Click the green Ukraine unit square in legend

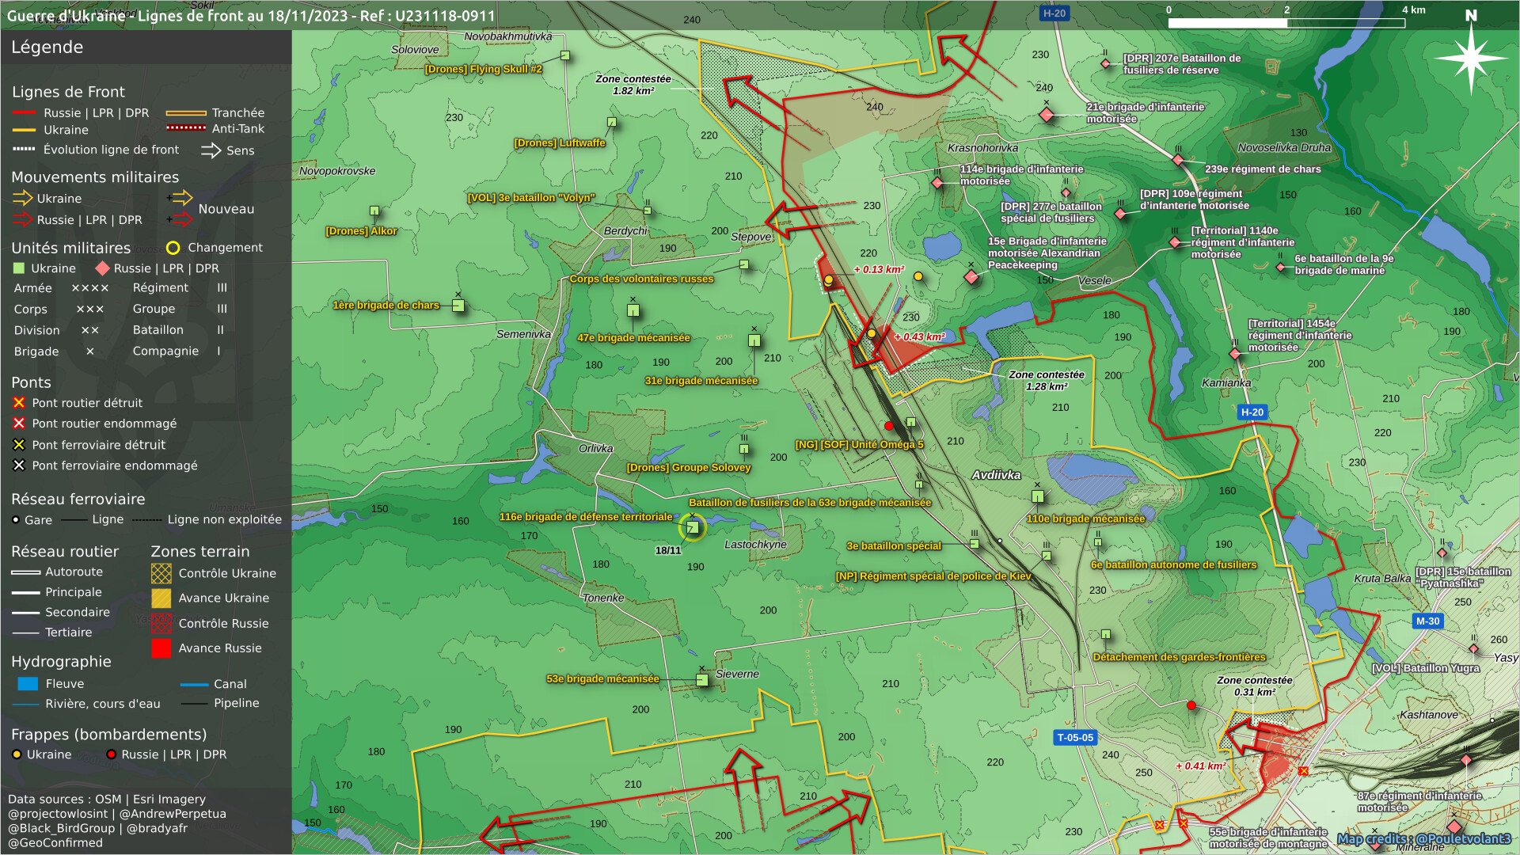19,268
